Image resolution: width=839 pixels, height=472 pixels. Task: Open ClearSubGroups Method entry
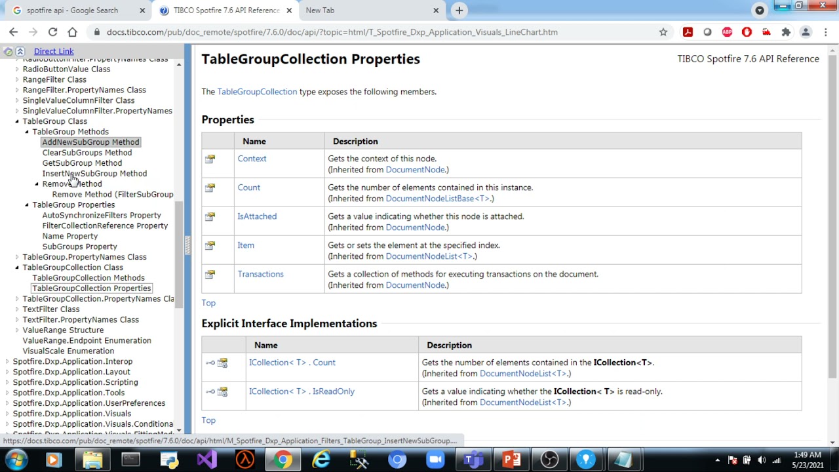pos(87,153)
